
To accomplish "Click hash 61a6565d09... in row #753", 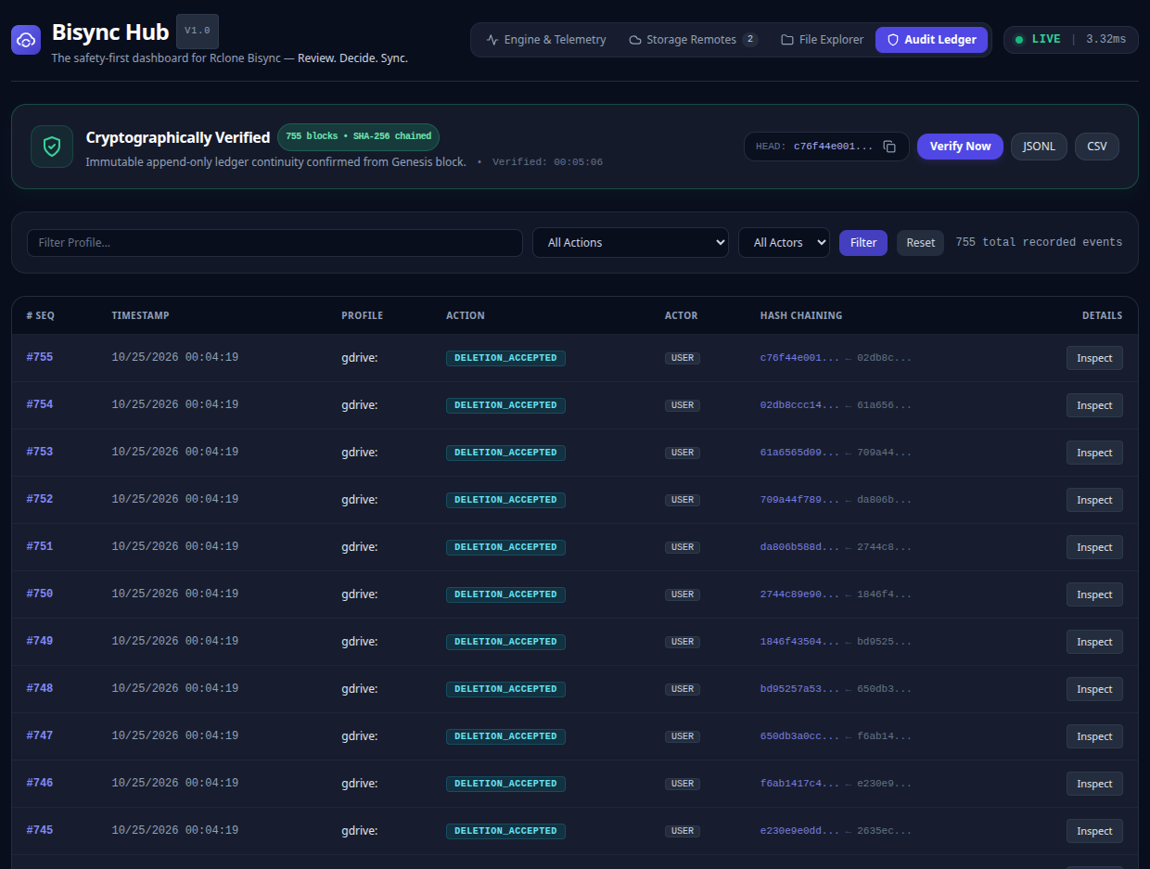I will coord(799,453).
